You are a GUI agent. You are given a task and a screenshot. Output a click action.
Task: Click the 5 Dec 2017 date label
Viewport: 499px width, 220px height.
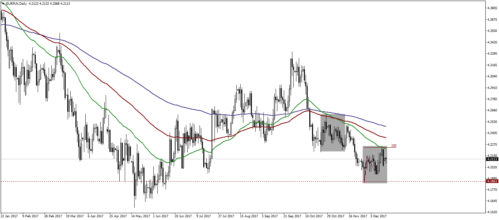(379, 216)
